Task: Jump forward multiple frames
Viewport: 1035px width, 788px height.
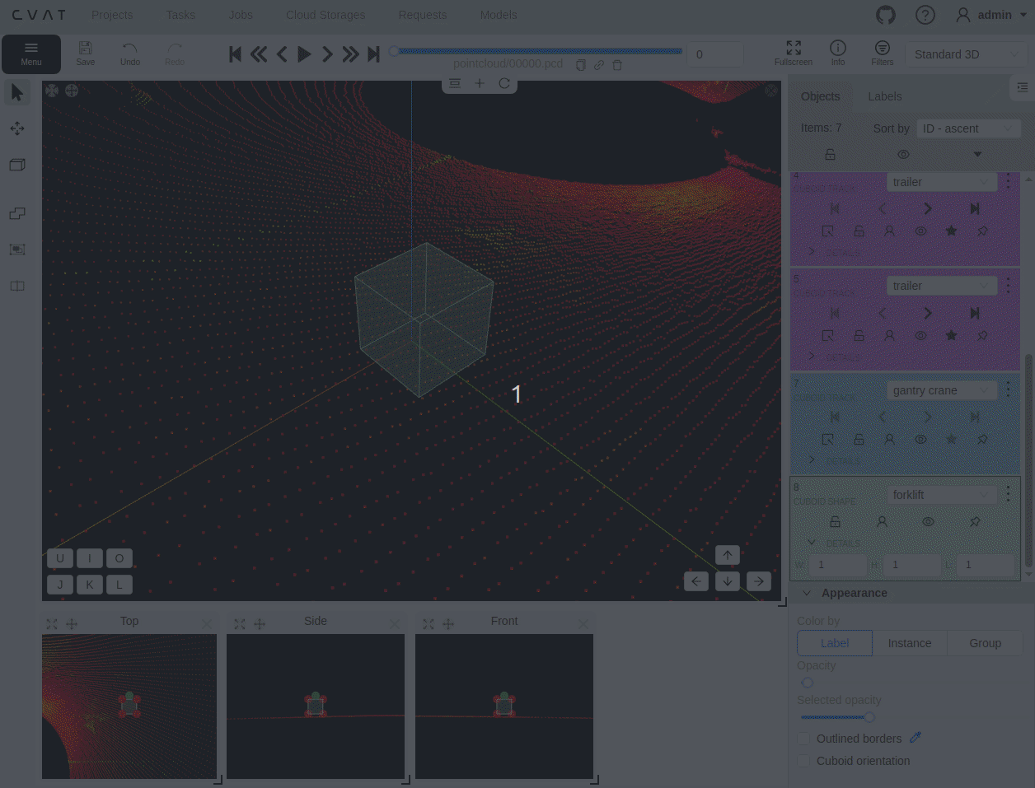Action: click(x=350, y=54)
